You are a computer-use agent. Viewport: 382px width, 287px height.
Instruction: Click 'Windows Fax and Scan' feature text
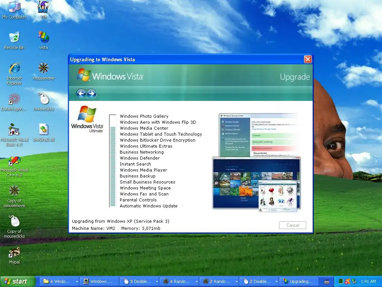(144, 194)
